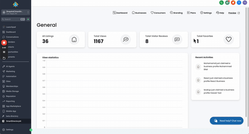Open the megaphone announcements icon

[x=227, y=2]
